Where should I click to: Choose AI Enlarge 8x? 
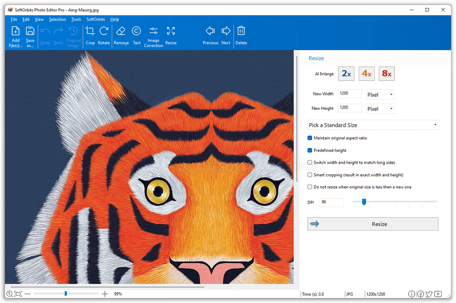387,74
